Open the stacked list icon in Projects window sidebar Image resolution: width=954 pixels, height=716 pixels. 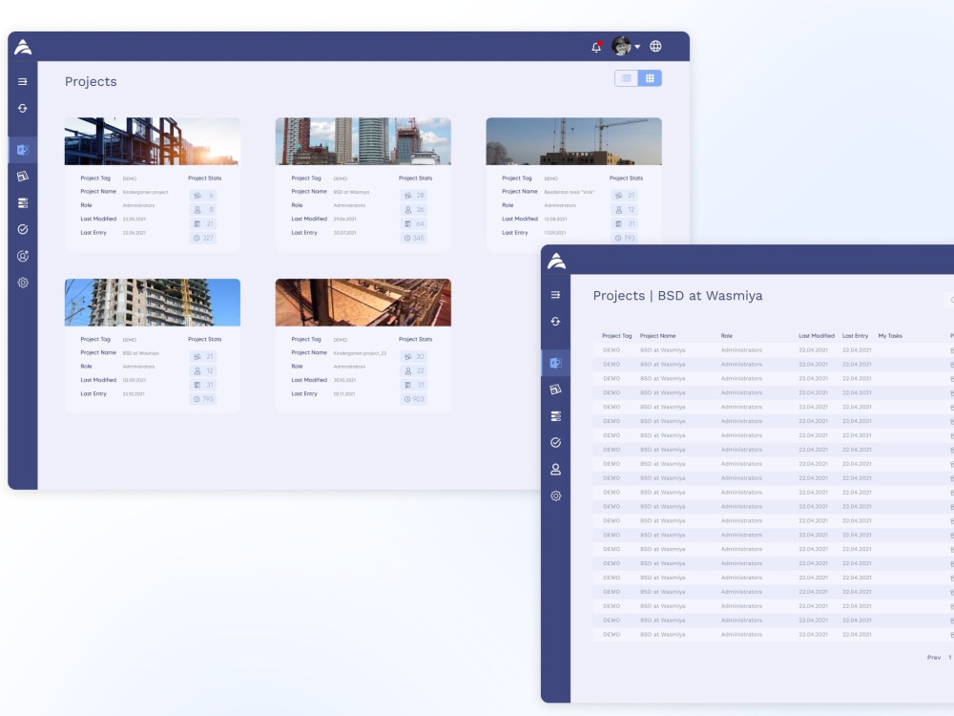click(x=23, y=202)
